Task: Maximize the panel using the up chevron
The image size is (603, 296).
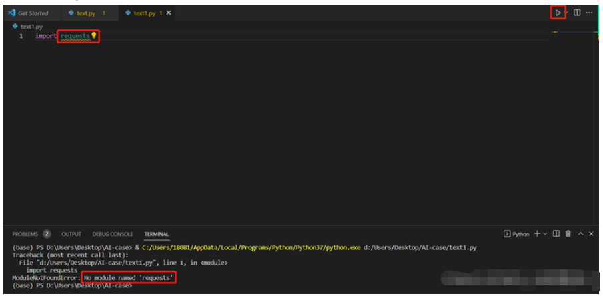Action: 580,234
